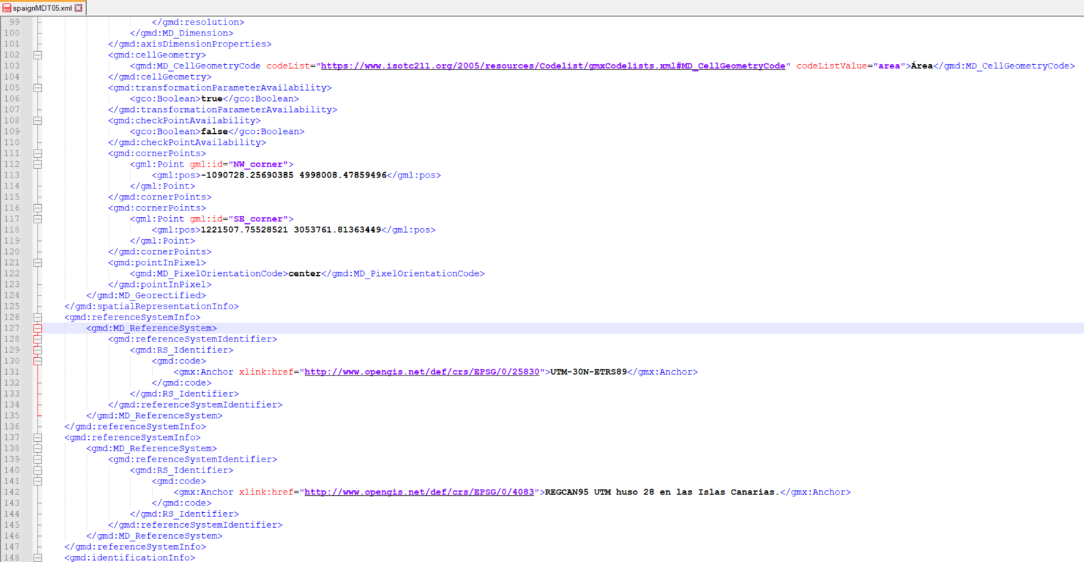Fold the gmd:identificationInfo block on line 148

click(x=38, y=558)
